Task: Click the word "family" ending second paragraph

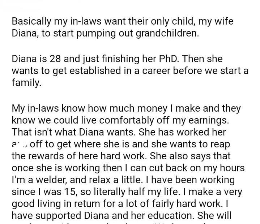Action: point(26,82)
